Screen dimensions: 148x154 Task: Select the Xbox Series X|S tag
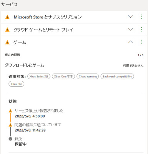pyautogui.click(x=39, y=77)
